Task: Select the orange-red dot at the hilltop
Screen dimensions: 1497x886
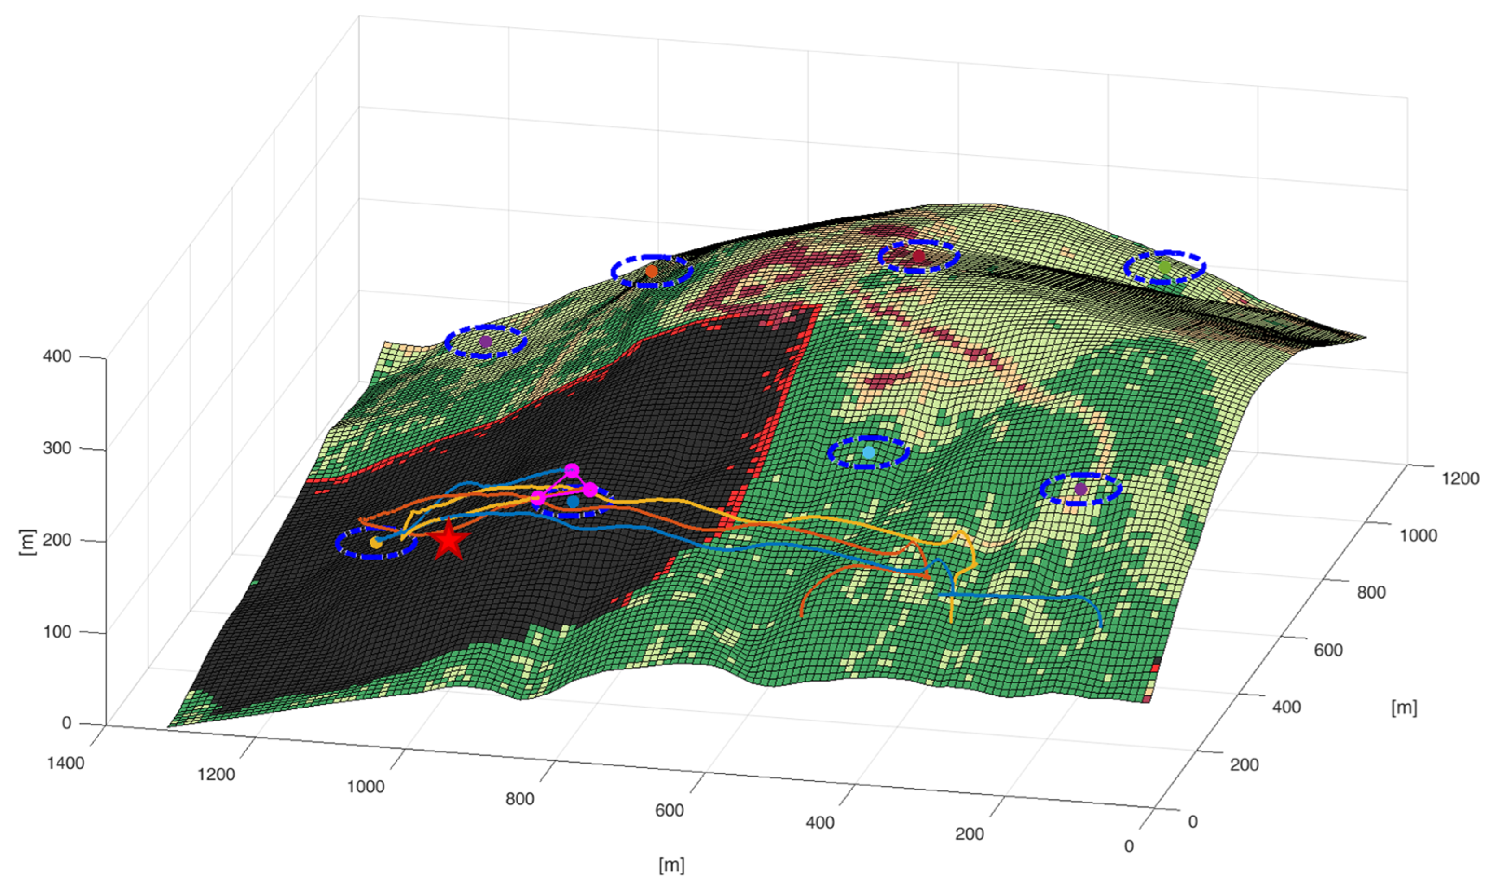Action: tap(652, 271)
